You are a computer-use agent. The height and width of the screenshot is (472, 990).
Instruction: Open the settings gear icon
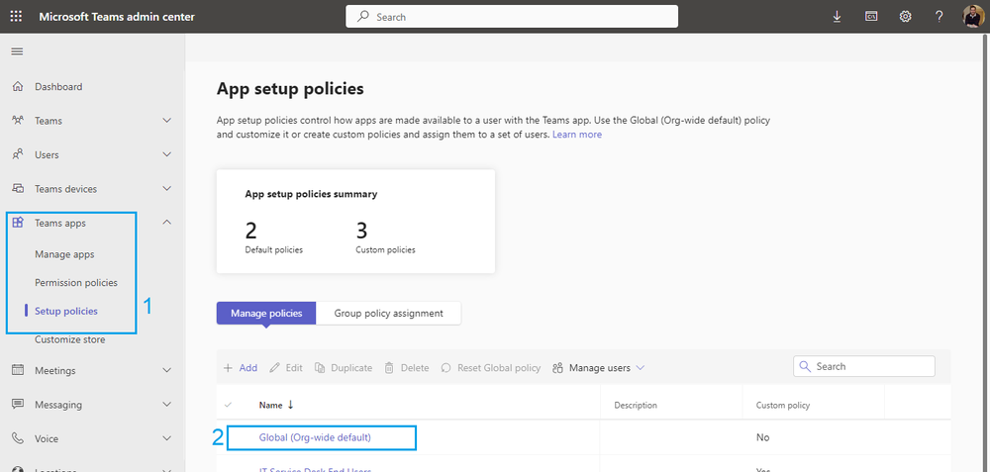coord(905,17)
